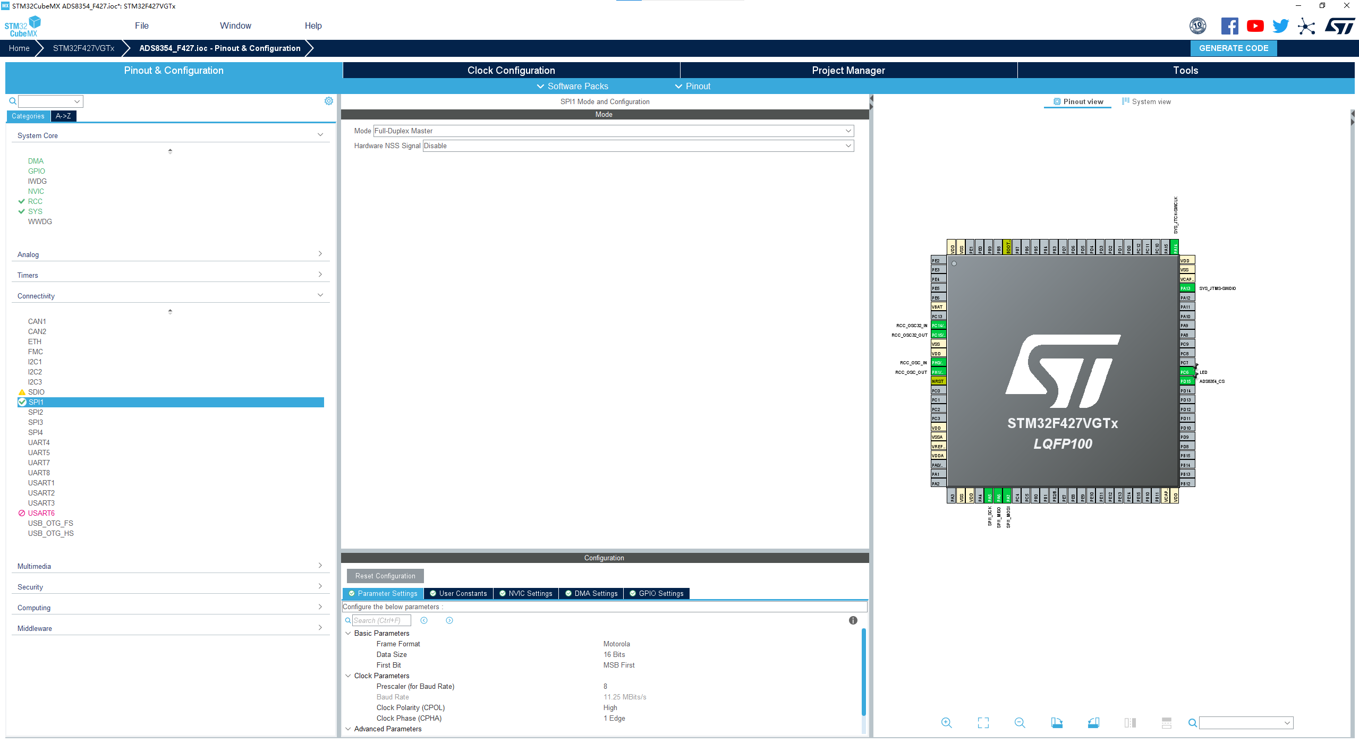The width and height of the screenshot is (1359, 743).
Task: Click the parameter search field
Action: coord(381,620)
